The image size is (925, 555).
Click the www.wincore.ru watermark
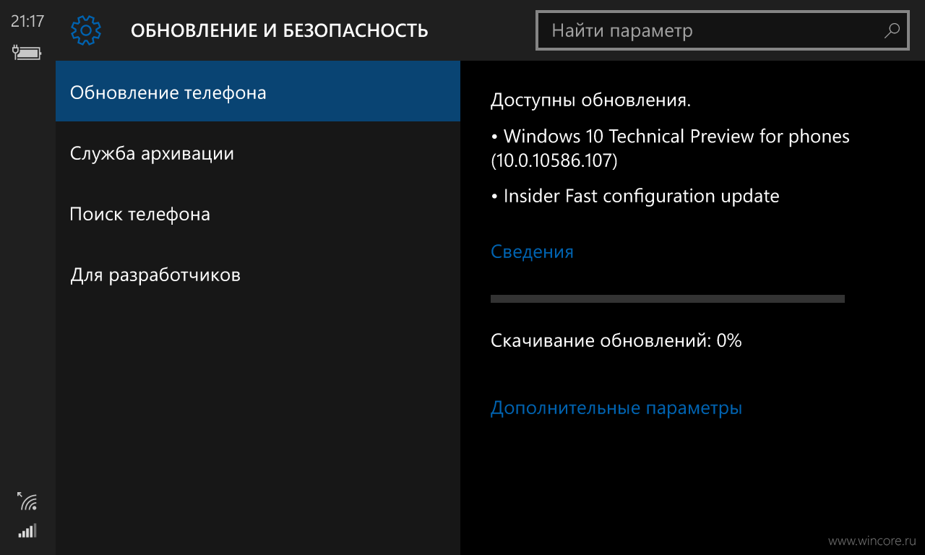click(872, 541)
